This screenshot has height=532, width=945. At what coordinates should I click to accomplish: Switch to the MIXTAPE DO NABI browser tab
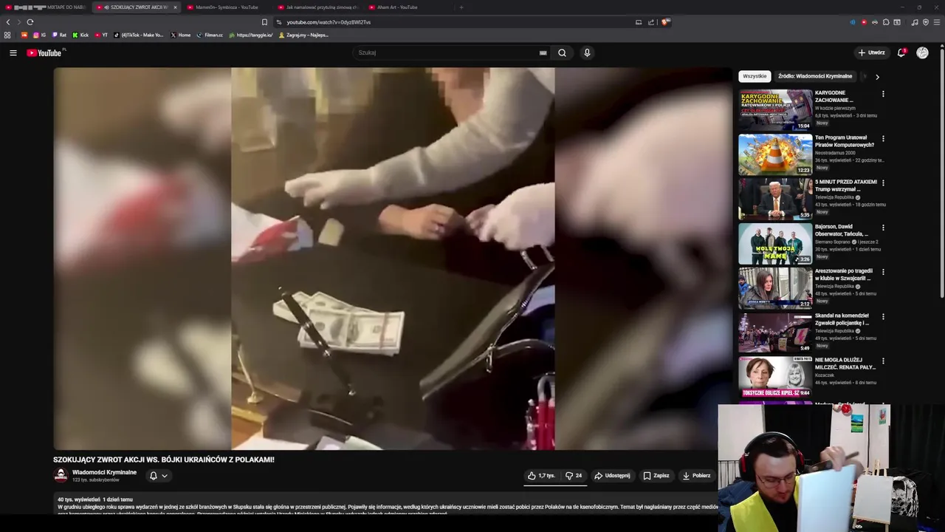click(46, 7)
